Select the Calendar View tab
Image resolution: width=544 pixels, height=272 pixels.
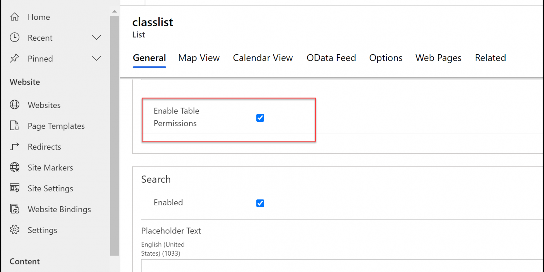coord(263,58)
